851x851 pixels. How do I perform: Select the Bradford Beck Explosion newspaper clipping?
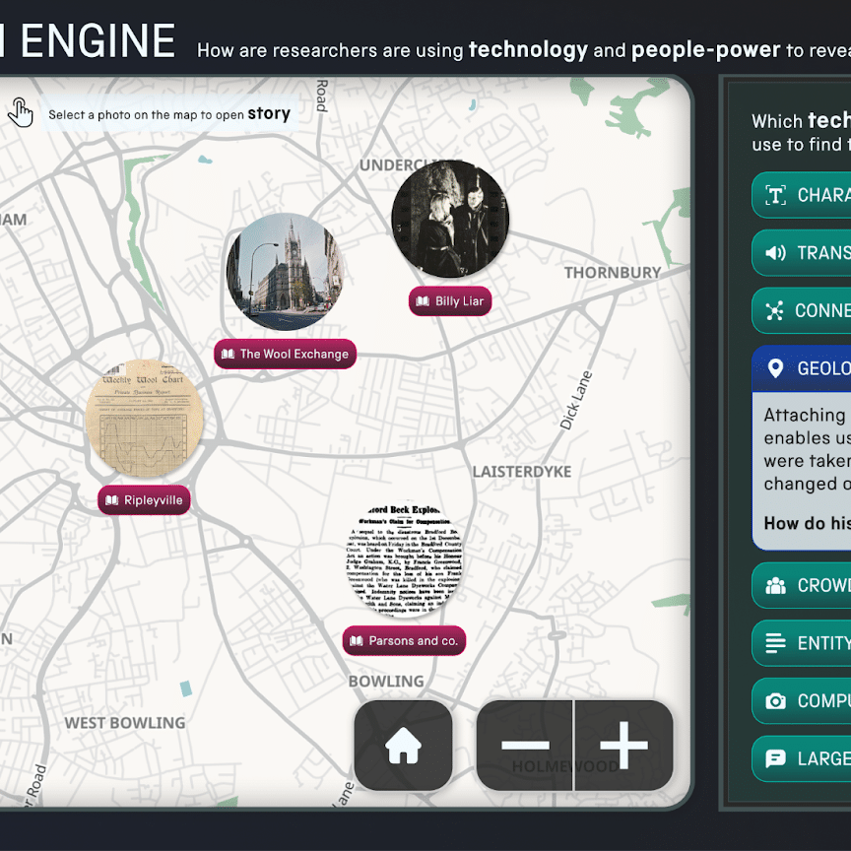pyautogui.click(x=405, y=557)
